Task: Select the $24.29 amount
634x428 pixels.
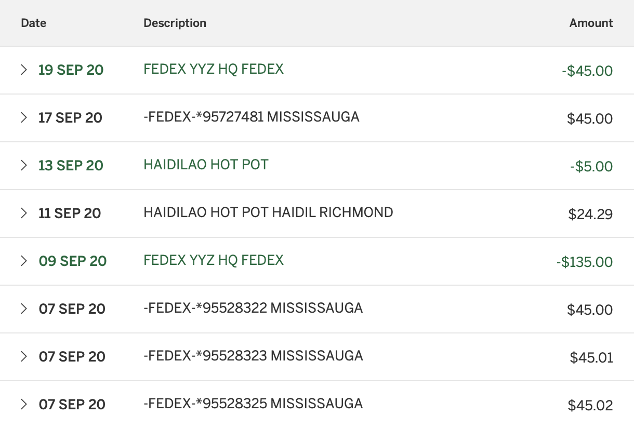Action: click(590, 214)
